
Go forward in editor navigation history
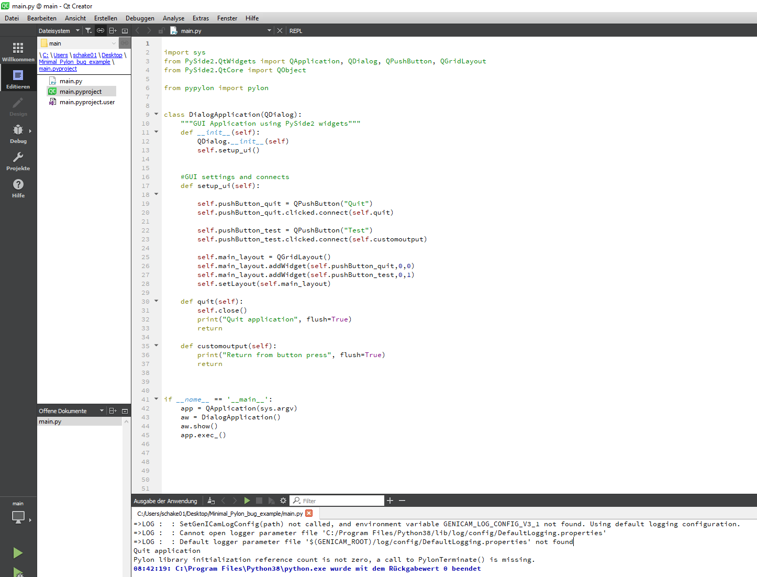pos(149,31)
